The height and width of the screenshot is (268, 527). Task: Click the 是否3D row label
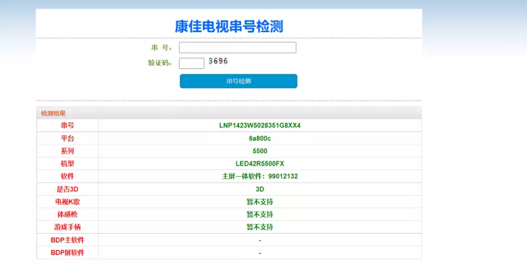pyautogui.click(x=67, y=189)
